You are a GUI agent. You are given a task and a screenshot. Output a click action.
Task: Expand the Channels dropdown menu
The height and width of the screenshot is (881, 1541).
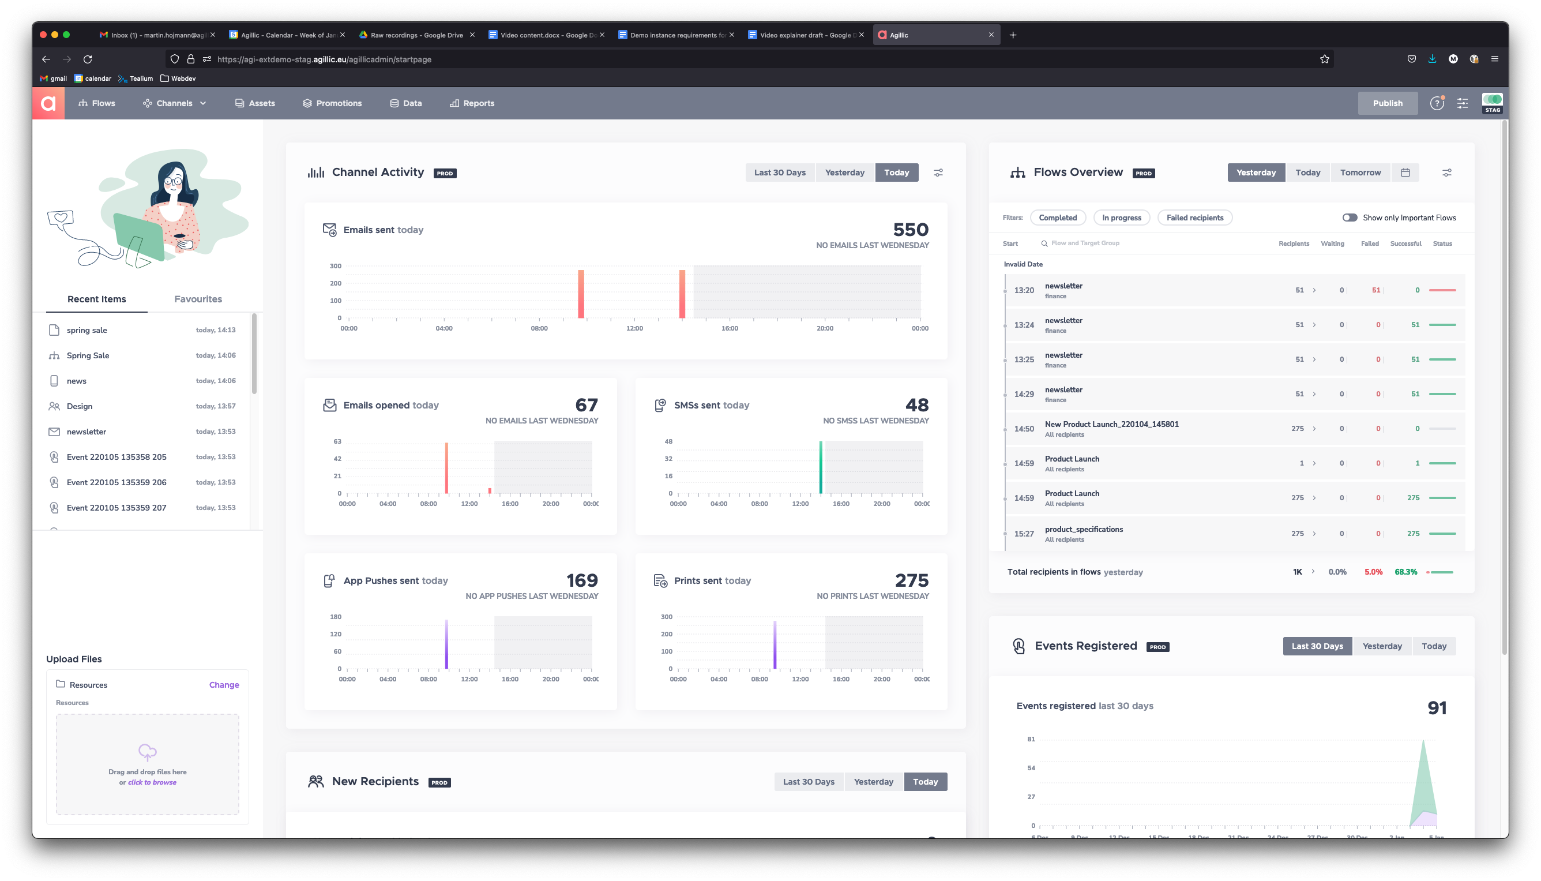pos(175,103)
